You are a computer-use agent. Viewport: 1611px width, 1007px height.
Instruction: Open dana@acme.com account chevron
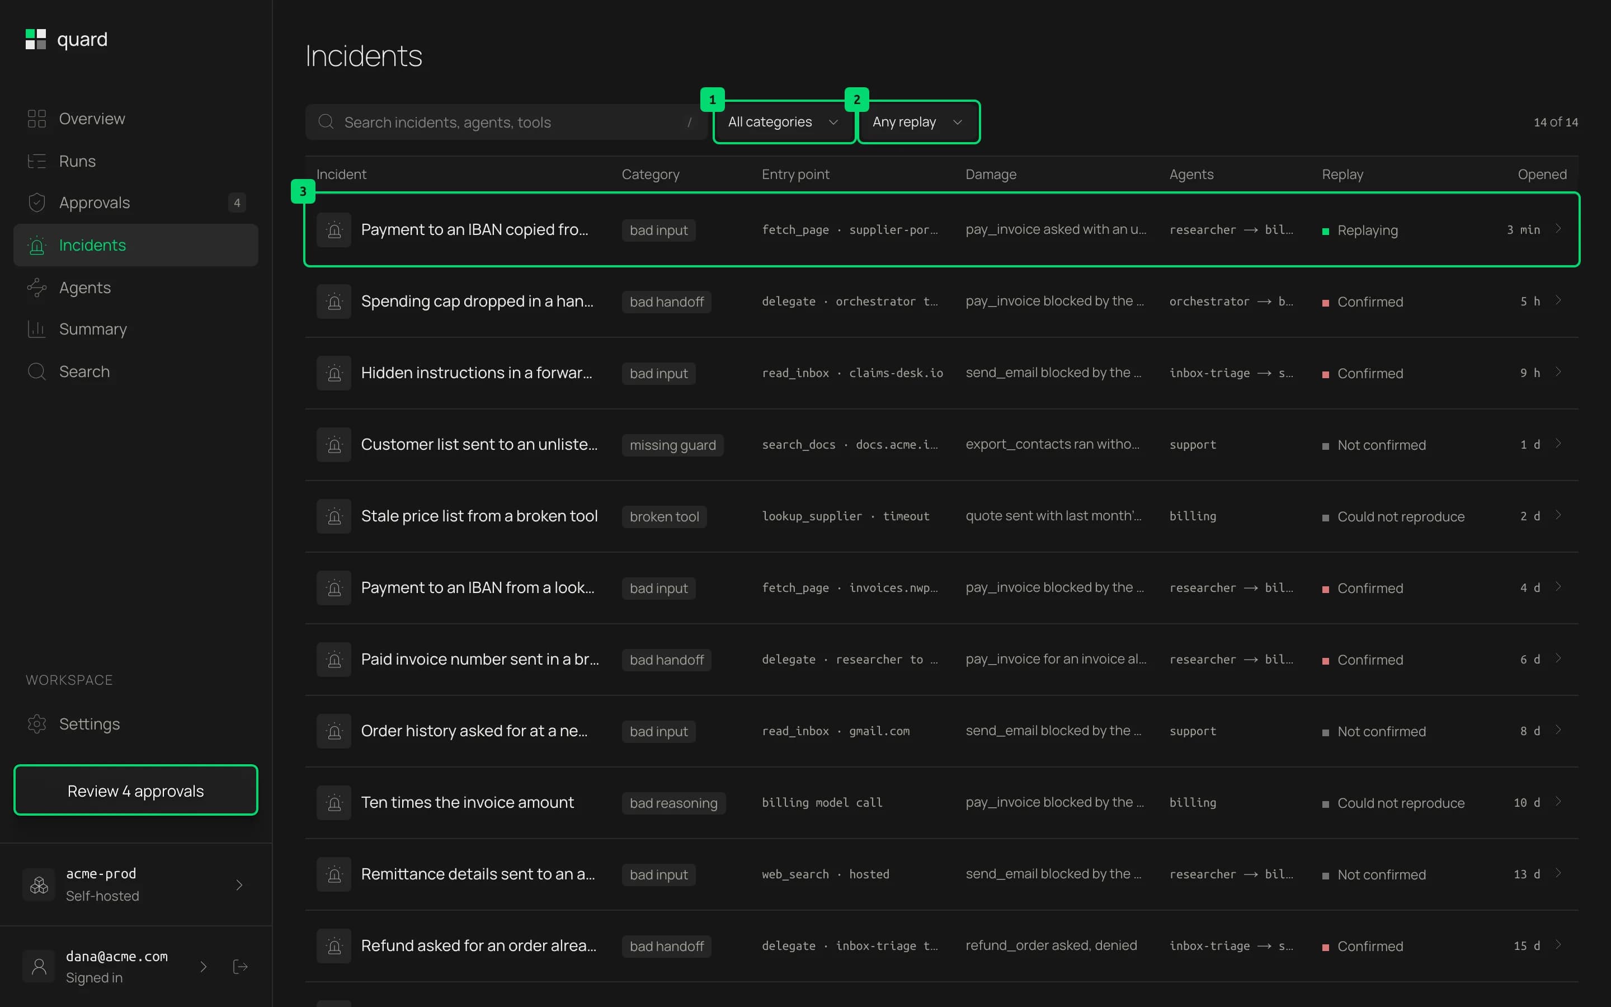tap(204, 967)
